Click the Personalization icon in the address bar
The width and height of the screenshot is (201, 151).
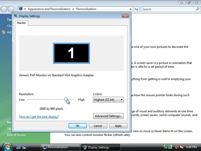coord(21,9)
